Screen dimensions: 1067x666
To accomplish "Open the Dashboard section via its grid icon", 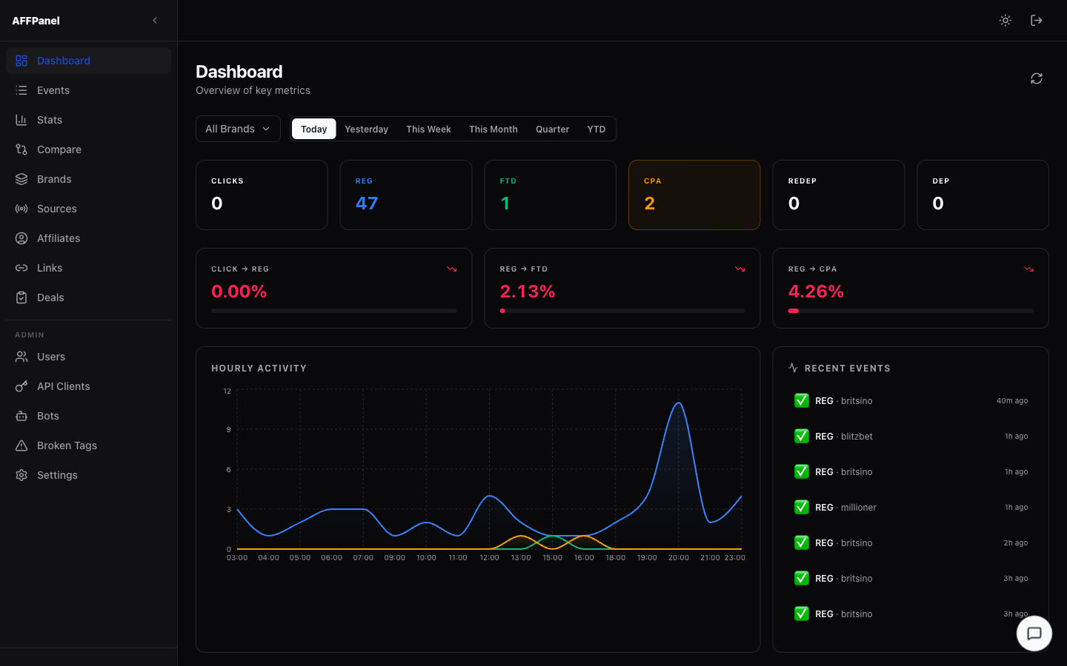I will [x=21, y=60].
